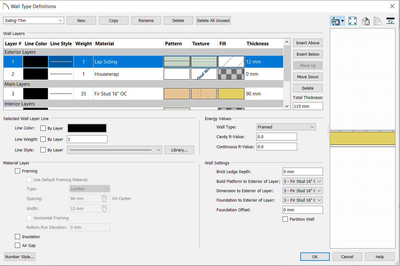The image size is (400, 266).
Task: Click the Housewrap texture swatch
Action: [204, 74]
